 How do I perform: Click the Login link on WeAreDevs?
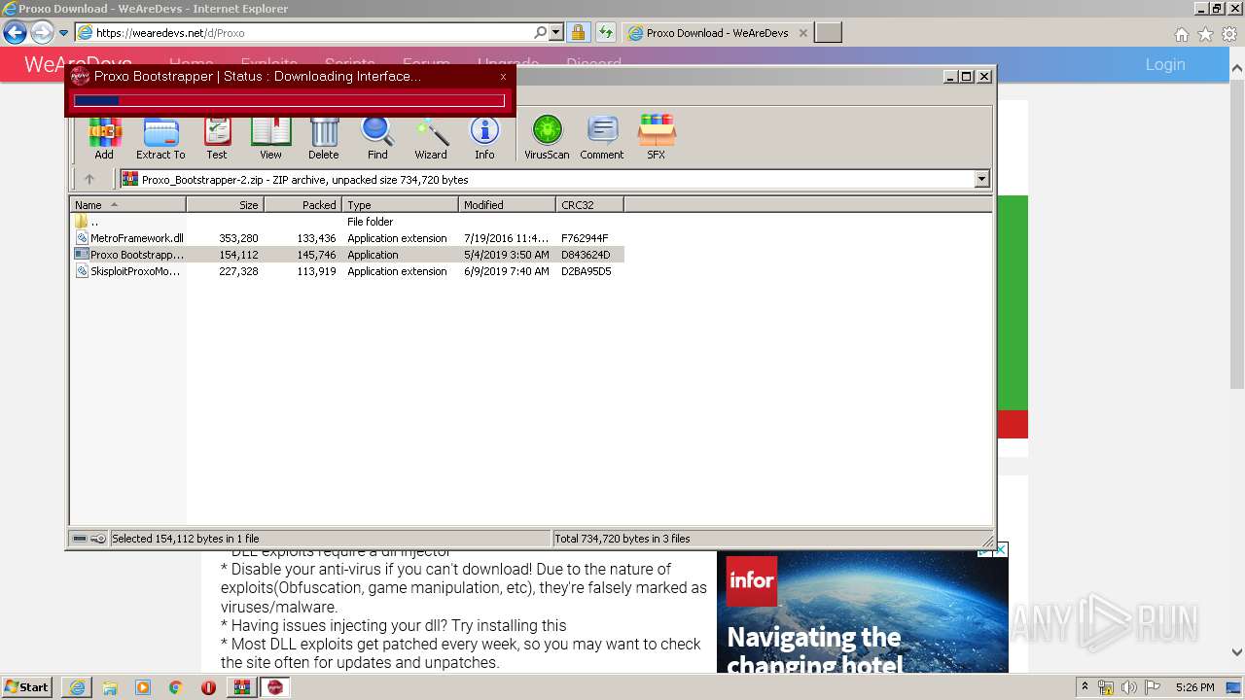click(1164, 64)
